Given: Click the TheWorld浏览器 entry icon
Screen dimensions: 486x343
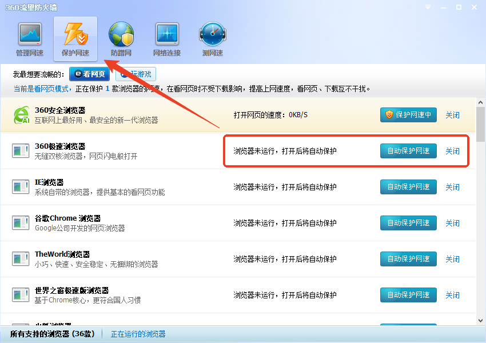Looking at the screenshot, I should (21, 259).
